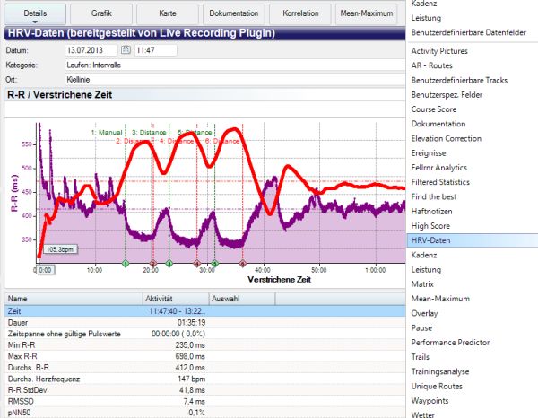This screenshot has width=538, height=418.
Task: Open the Karte tab
Action: point(168,13)
